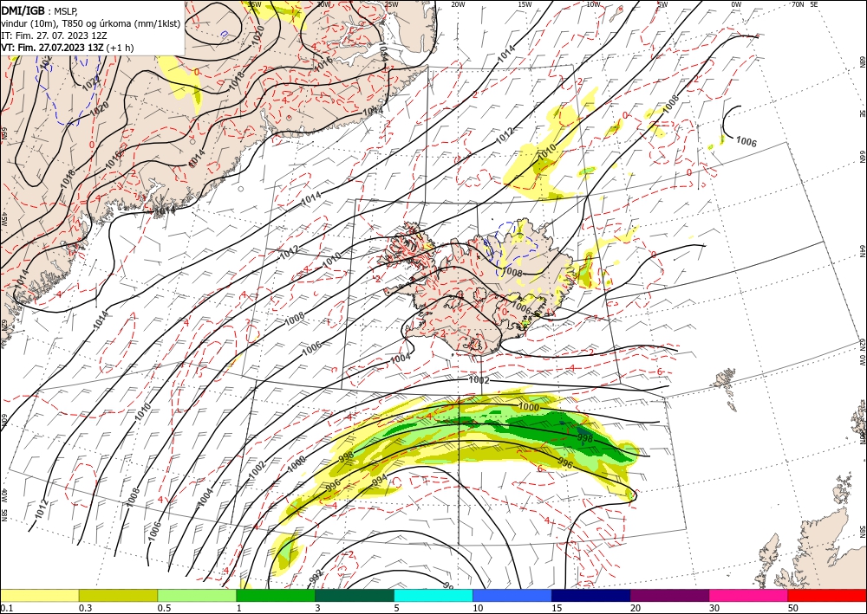Click the "vindur (10m), T850 og úrkoma" line
The image size is (867, 614).
point(90,23)
